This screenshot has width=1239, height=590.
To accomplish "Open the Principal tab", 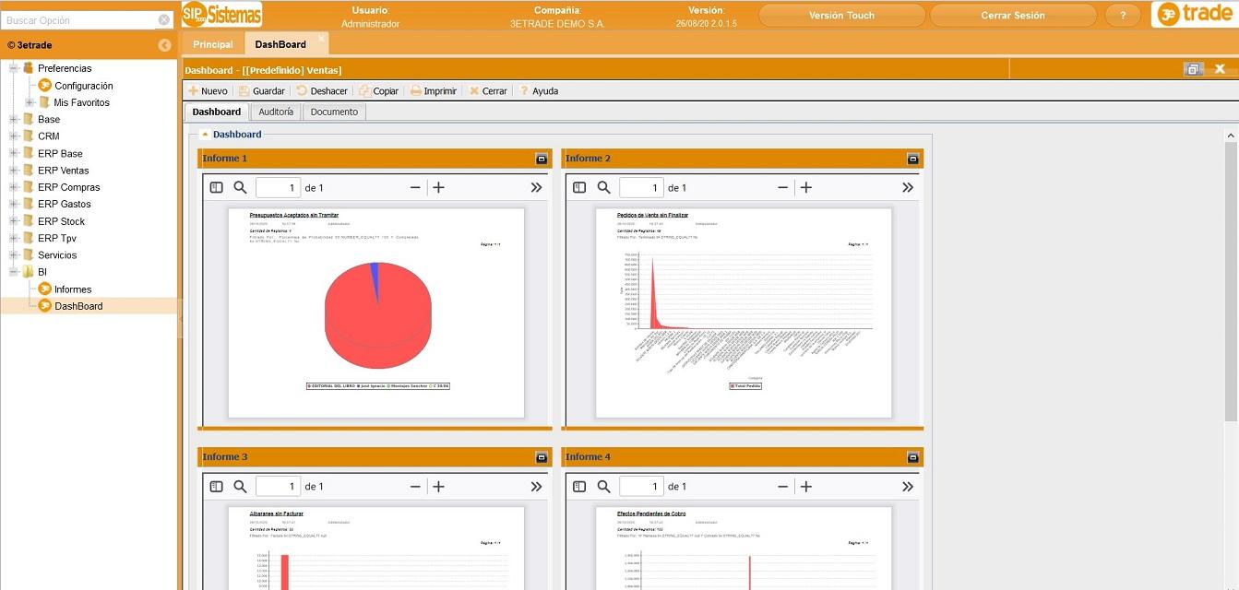I will [213, 44].
